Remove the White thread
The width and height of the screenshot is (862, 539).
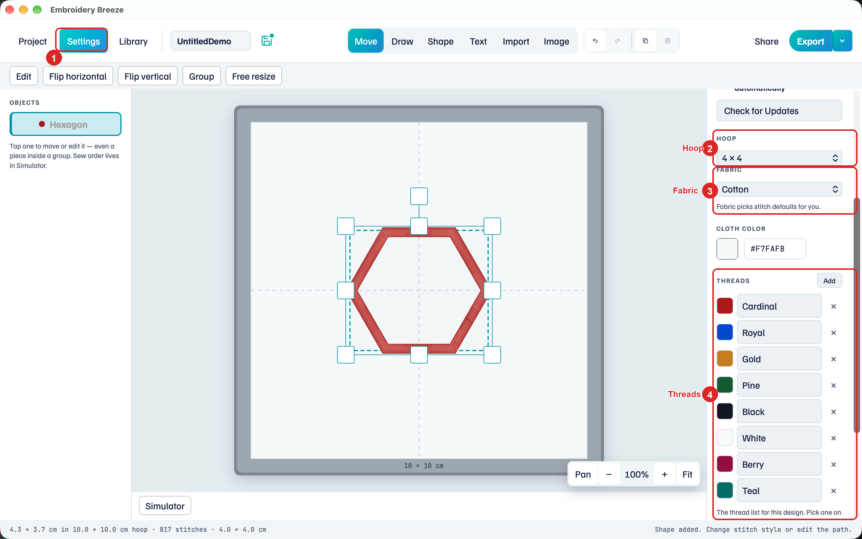[834, 438]
